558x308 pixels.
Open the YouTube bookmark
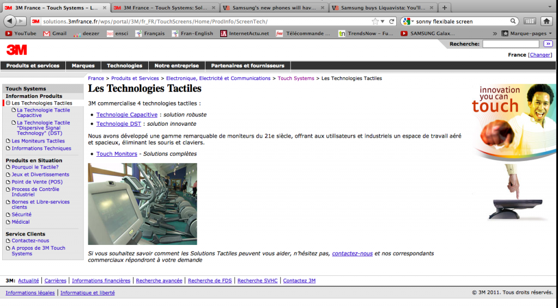[21, 33]
